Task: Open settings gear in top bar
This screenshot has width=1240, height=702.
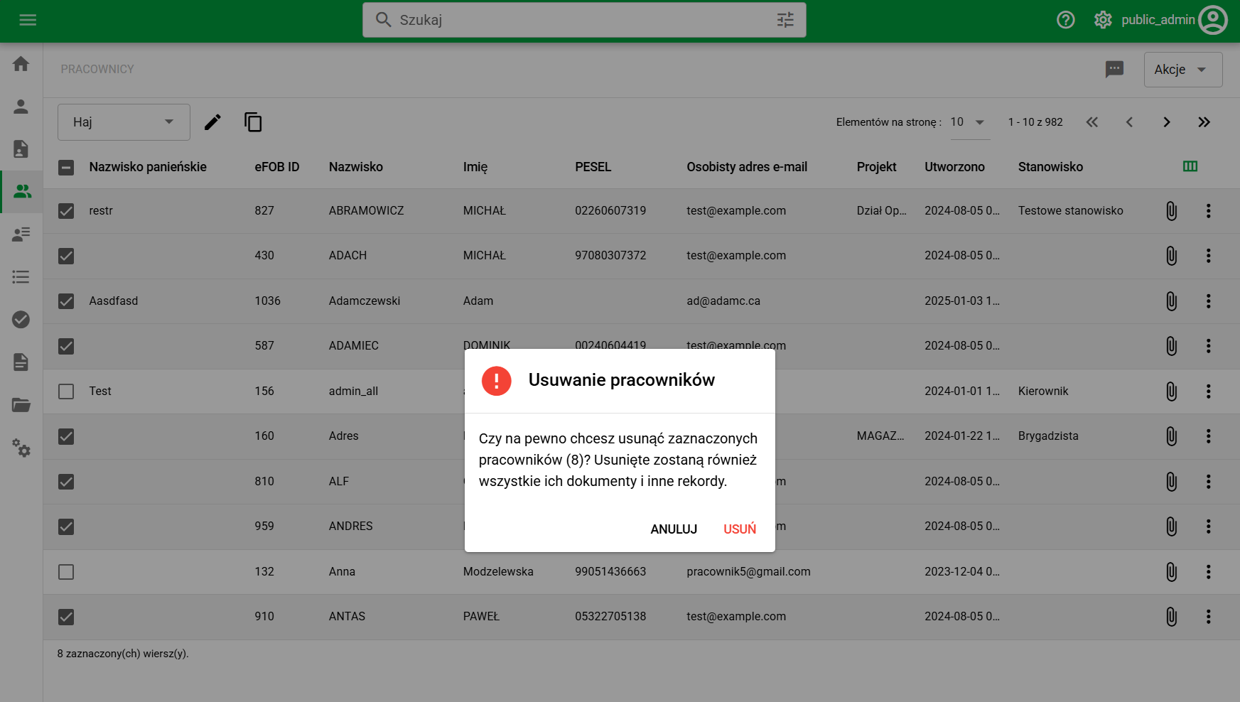Action: tap(1102, 20)
